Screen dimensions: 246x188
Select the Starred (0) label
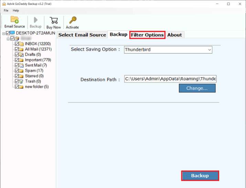click(x=34, y=76)
